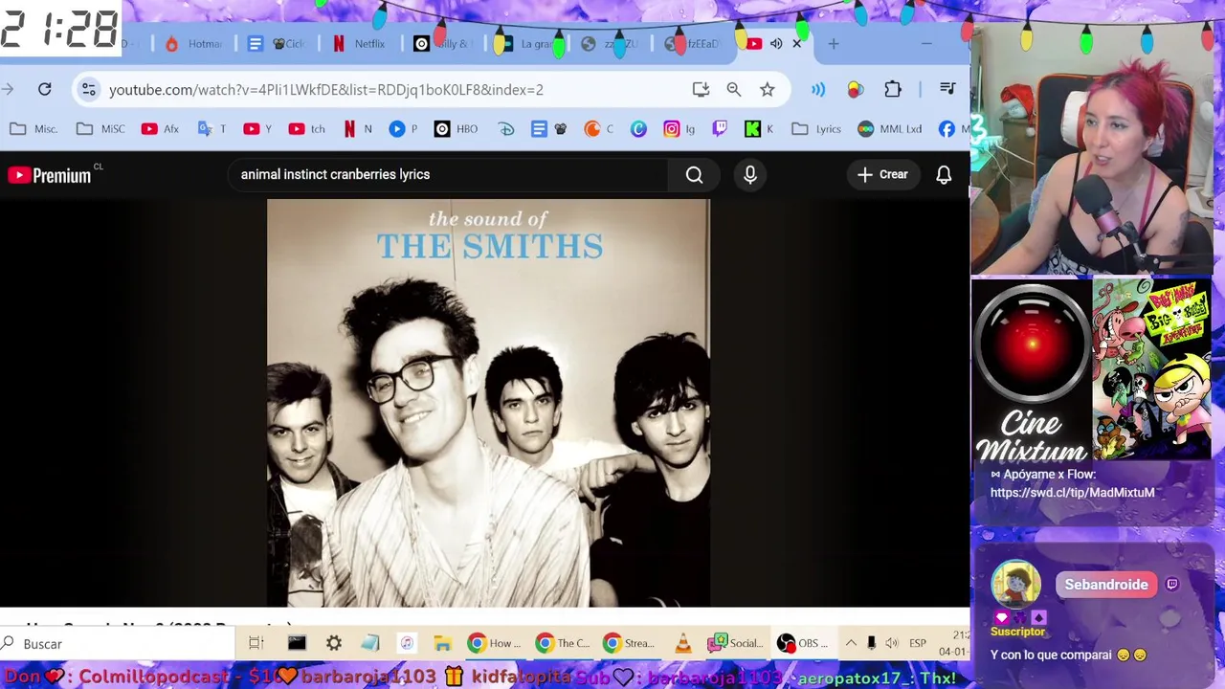Open the K Kick bookmark
Image resolution: width=1225 pixels, height=689 pixels.
759,129
